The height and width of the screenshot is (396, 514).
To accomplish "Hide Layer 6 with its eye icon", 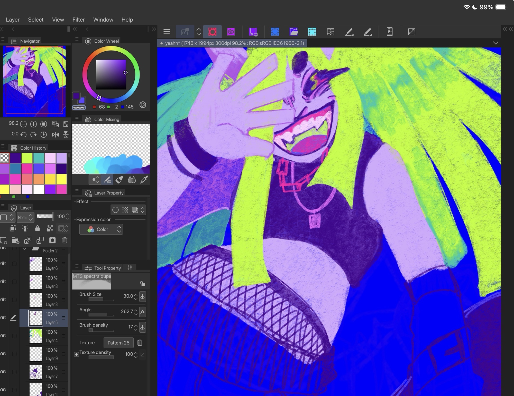I will pyautogui.click(x=3, y=264).
